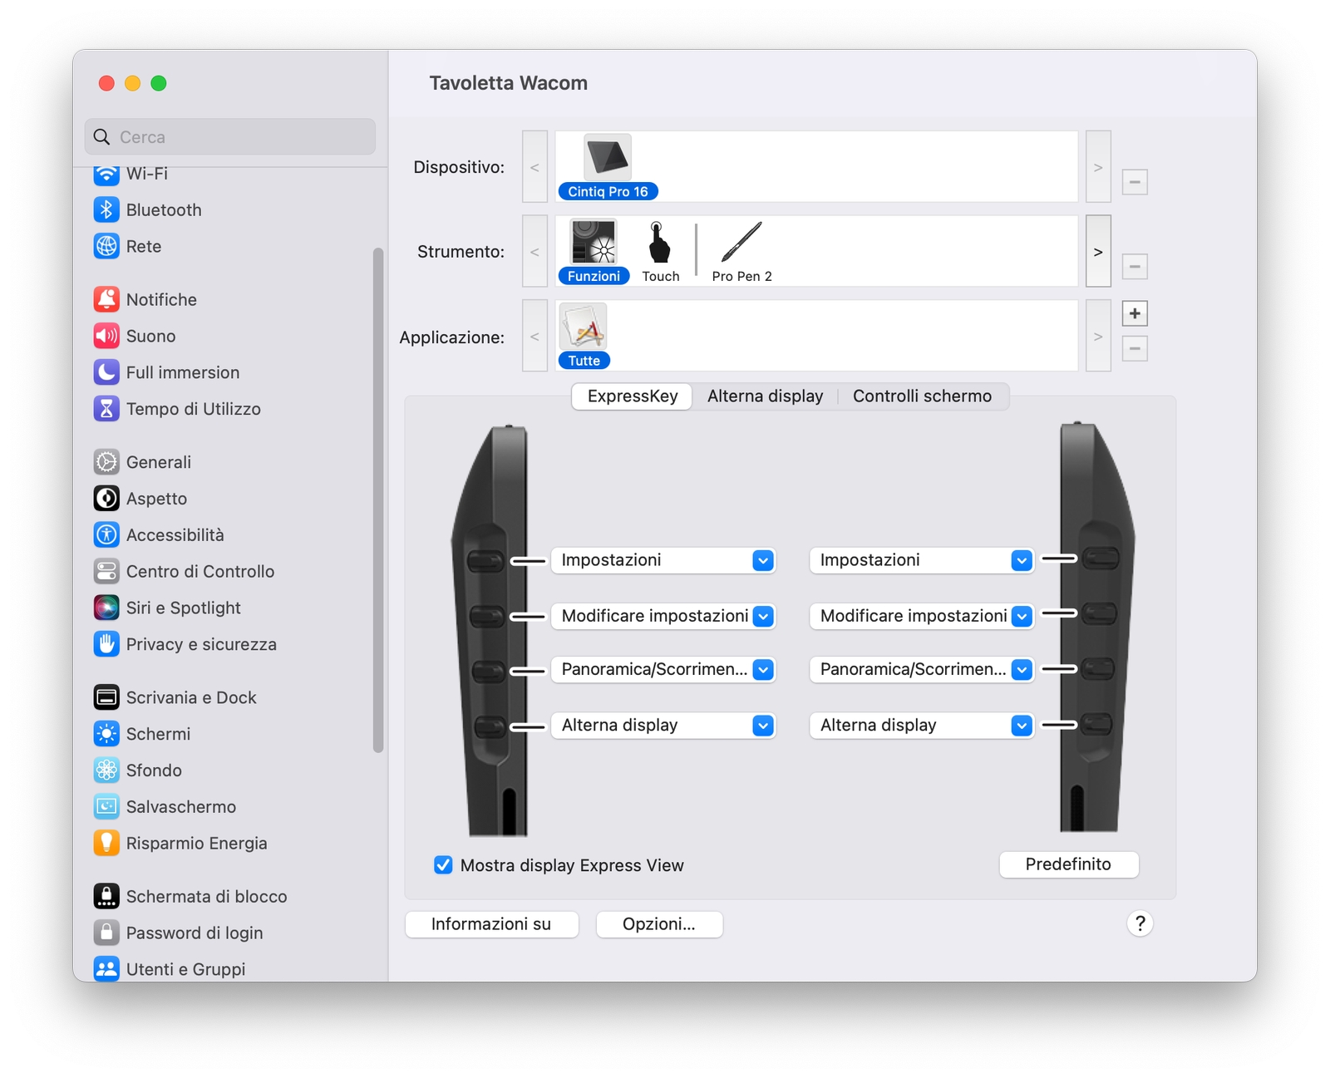This screenshot has width=1330, height=1078.
Task: Remove tool with the Strumento minus button
Action: click(1135, 267)
